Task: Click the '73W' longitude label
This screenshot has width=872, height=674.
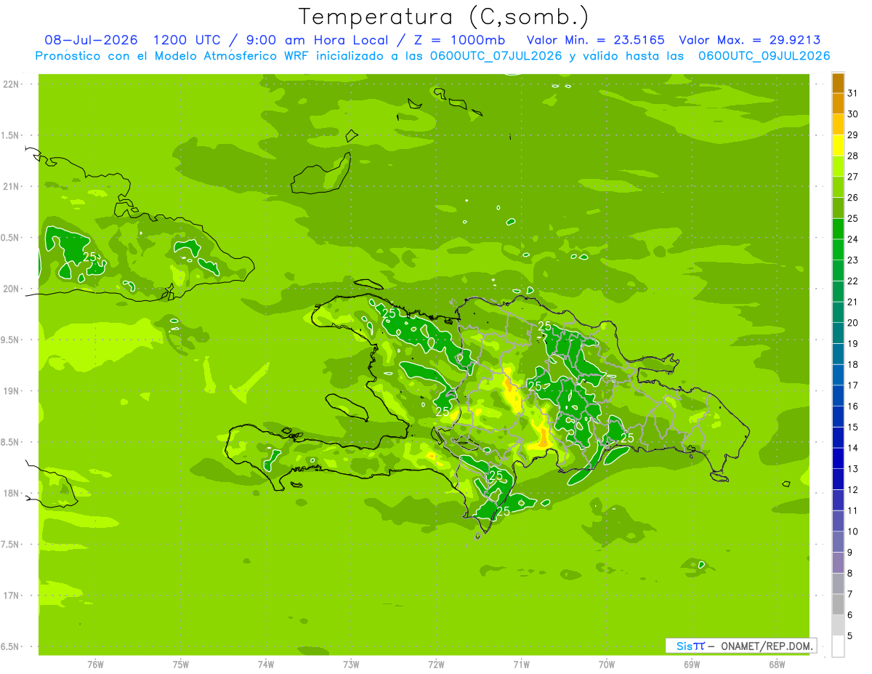Action: pos(351,664)
